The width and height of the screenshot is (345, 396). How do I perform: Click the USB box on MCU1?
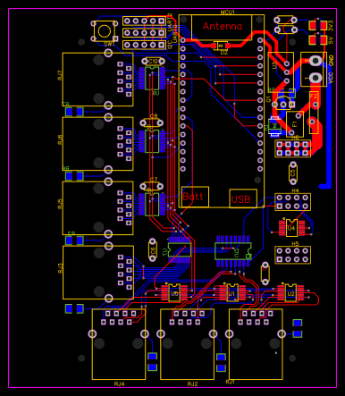pos(243,198)
